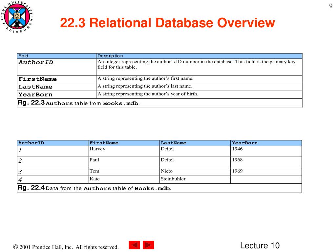Click year 1968
Image resolution: width=336 pixels, height=252 pixels.
pos(237,160)
